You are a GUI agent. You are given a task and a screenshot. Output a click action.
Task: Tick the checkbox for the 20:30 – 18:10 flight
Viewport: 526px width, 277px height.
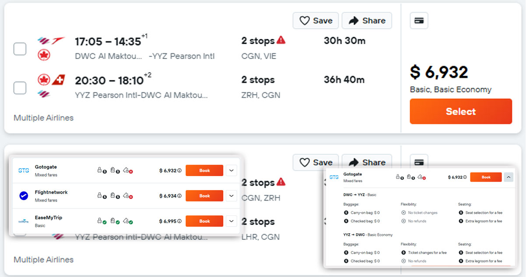point(20,88)
